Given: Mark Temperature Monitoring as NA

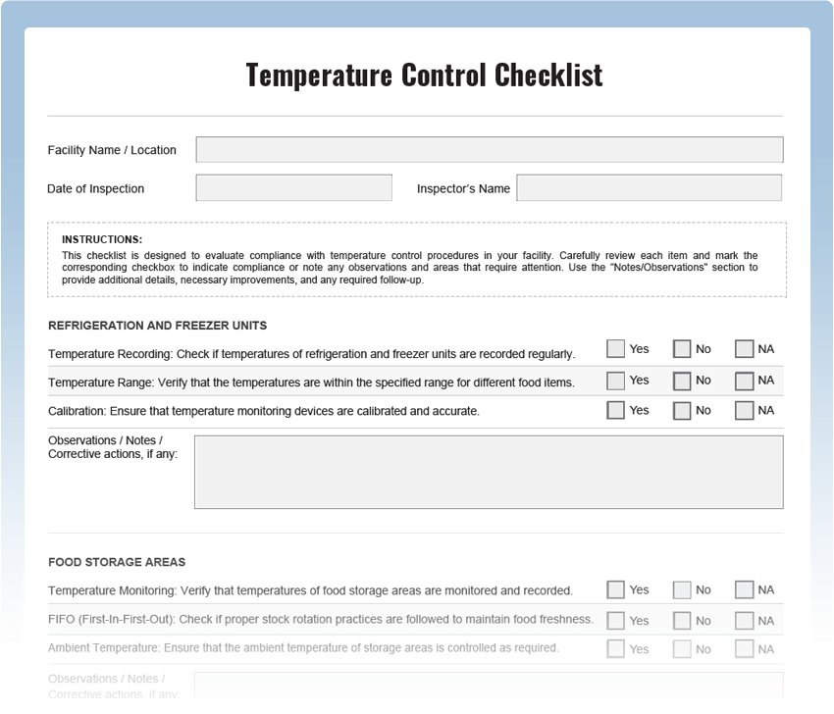Looking at the screenshot, I should click(x=743, y=589).
